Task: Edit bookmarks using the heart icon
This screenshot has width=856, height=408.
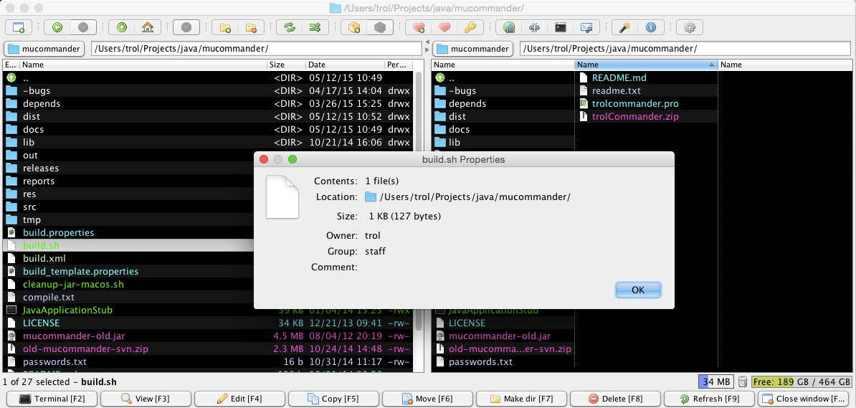Action: [x=444, y=27]
